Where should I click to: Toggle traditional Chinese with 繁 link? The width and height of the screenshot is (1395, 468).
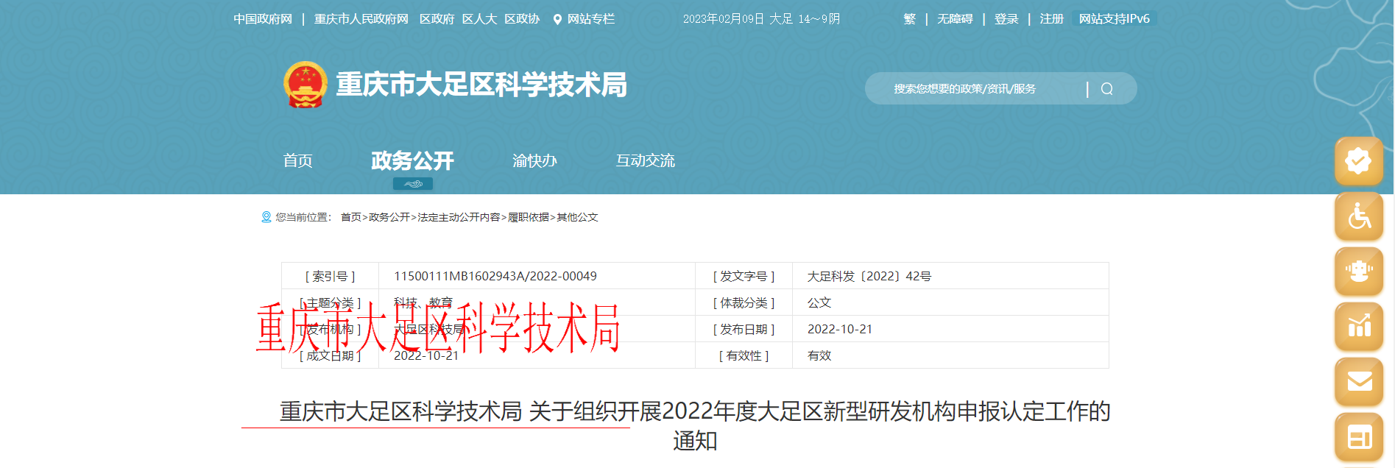coord(909,19)
